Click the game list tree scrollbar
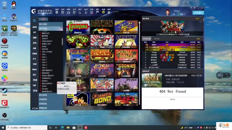The width and height of the screenshot is (232, 130). (x=62, y=42)
